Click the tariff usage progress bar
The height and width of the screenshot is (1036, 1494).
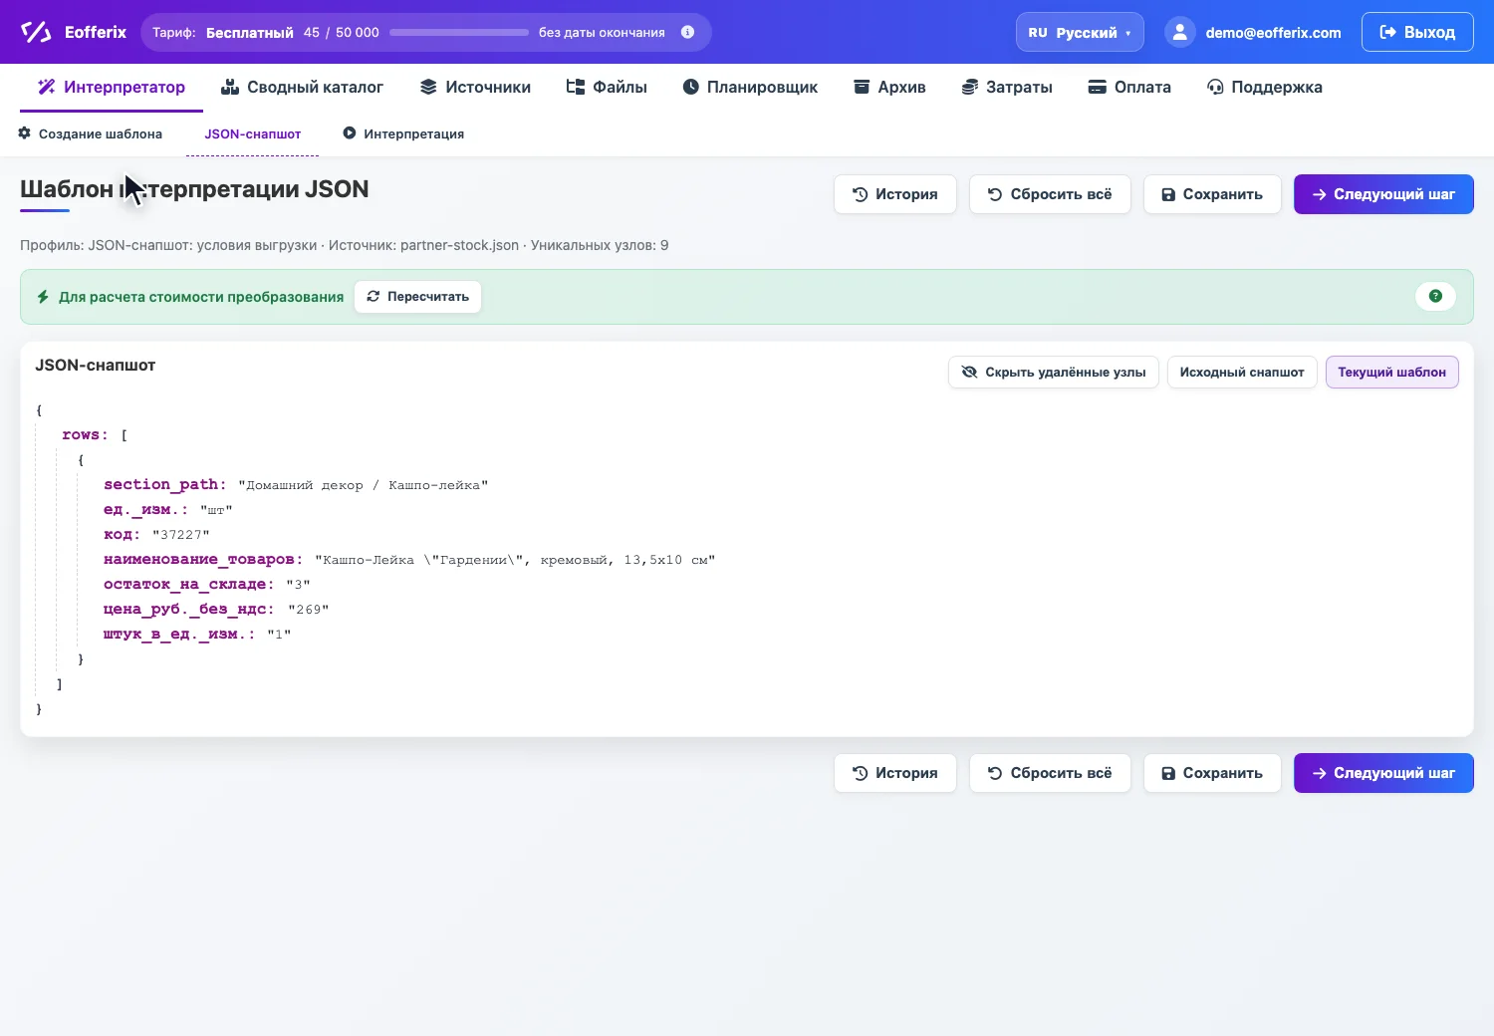coord(459,32)
